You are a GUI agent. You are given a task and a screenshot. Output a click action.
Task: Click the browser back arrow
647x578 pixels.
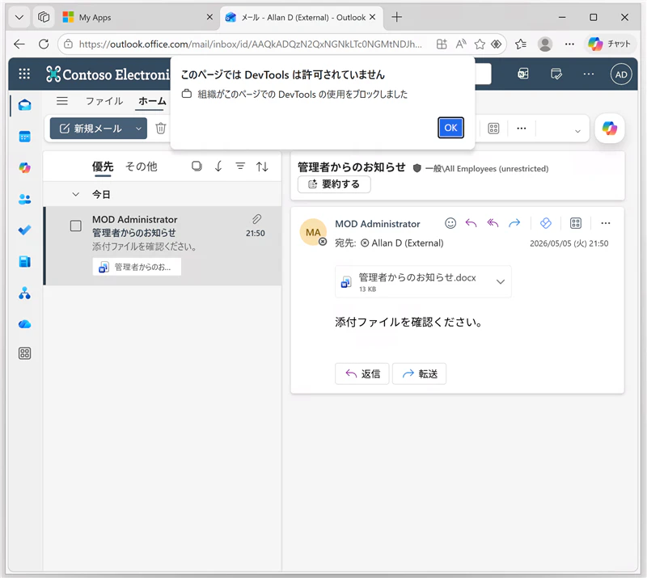(19, 44)
